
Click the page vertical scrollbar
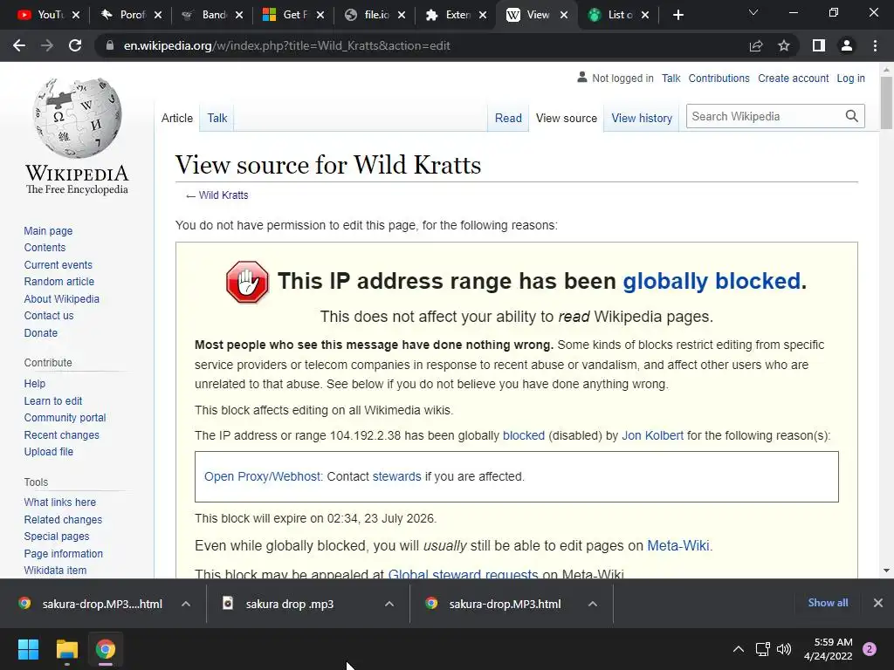pos(886,103)
